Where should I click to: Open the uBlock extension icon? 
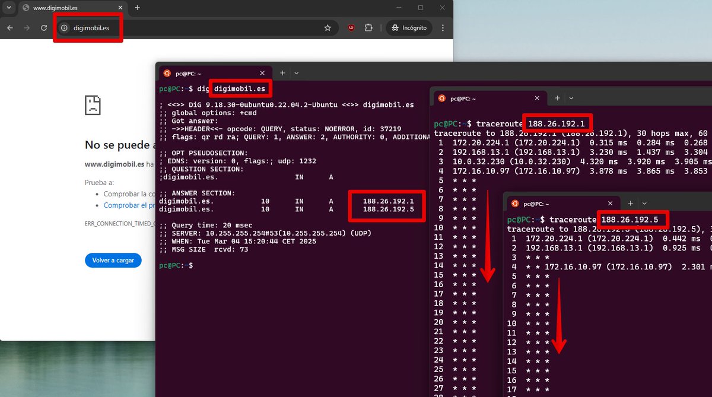click(351, 28)
